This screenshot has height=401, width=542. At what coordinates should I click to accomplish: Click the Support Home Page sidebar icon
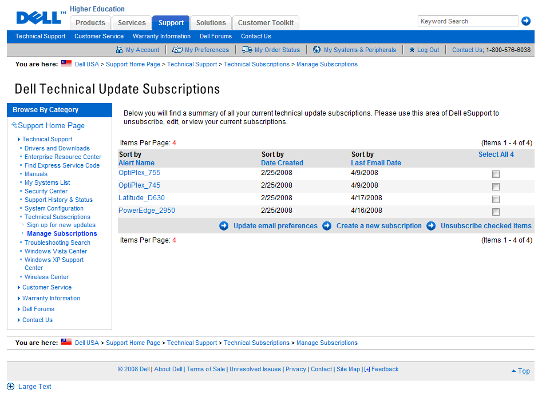[x=14, y=125]
